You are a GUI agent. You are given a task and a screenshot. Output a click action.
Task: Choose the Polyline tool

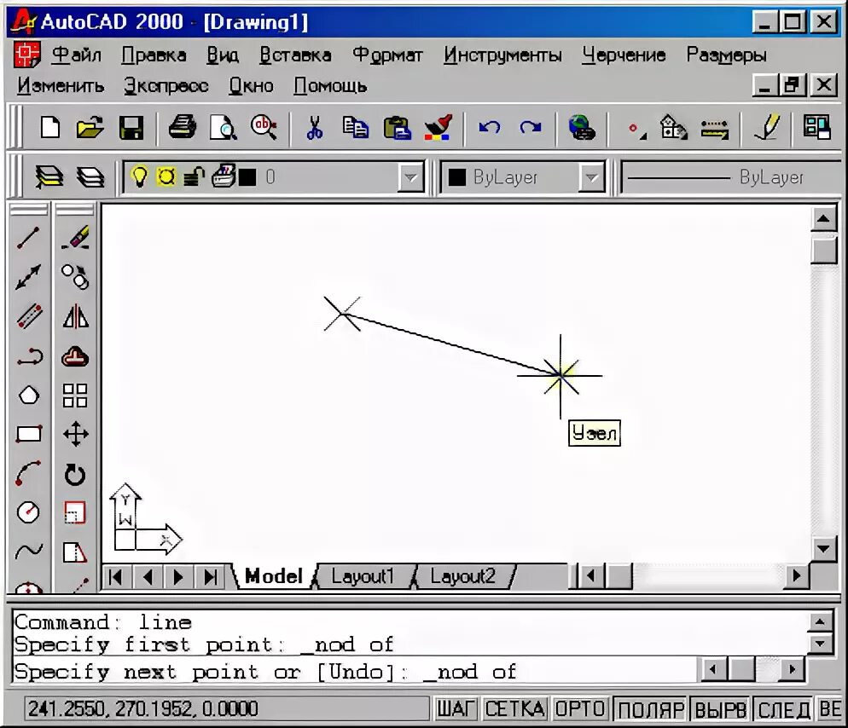pyautogui.click(x=30, y=357)
